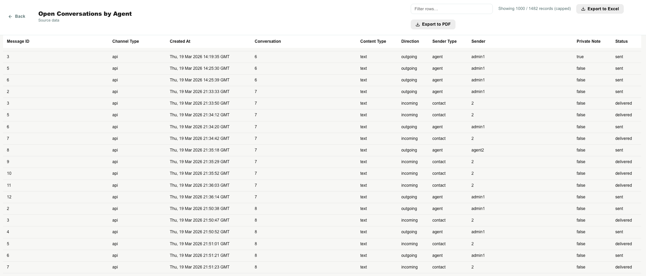
Task: Select timestamp 'Thu, 19 Mar 2026 14:25:39 GMT'
Action: coord(199,80)
